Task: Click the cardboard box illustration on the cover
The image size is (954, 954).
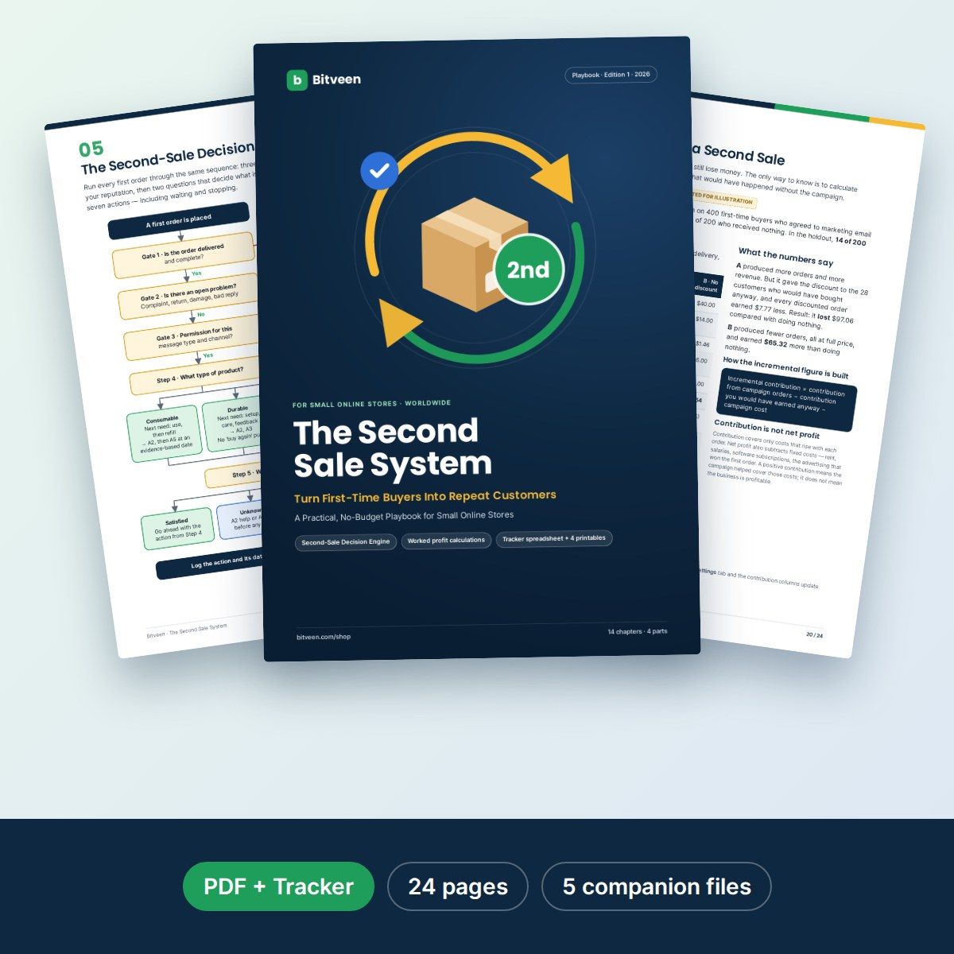Action: click(x=474, y=253)
